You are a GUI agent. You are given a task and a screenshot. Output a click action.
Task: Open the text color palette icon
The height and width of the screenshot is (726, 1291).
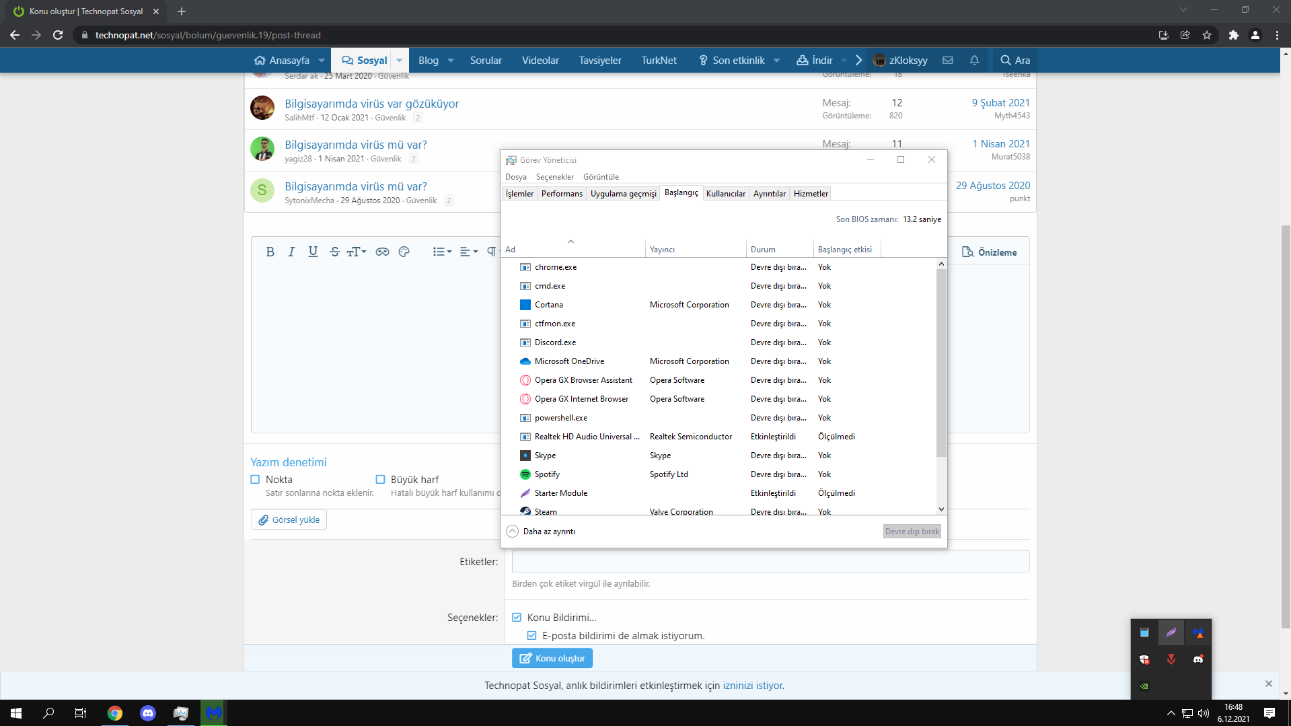(404, 252)
